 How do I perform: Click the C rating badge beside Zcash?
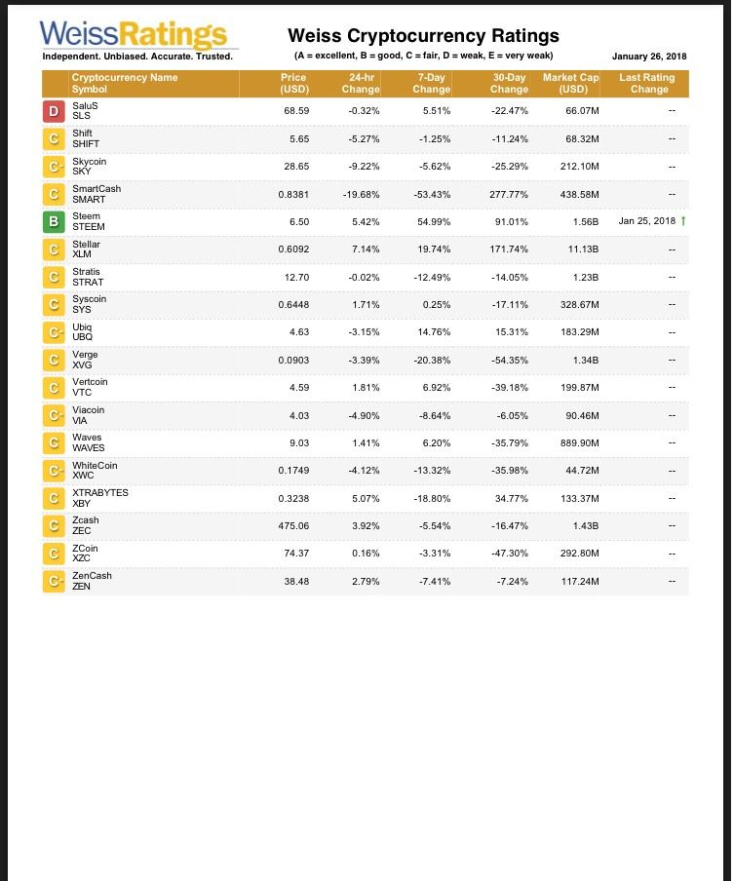coord(55,526)
